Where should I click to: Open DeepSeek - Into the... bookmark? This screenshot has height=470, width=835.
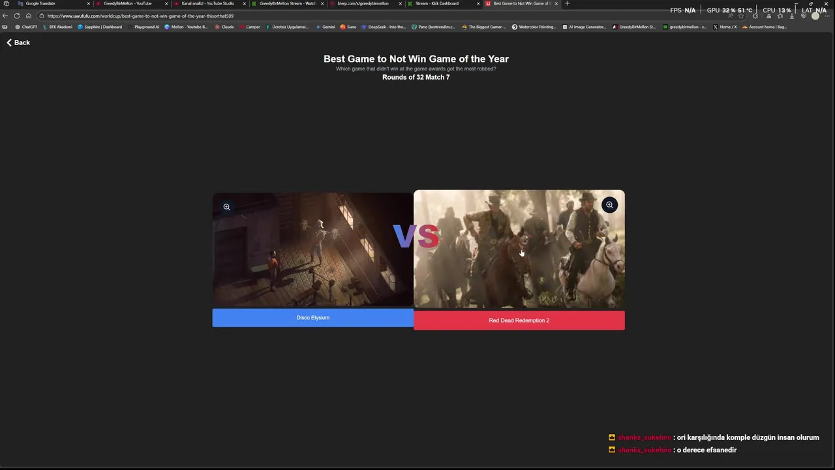(384, 27)
